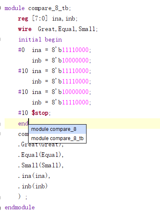
Task: Click the 'endmodule' keyword
Action: click(20, 207)
